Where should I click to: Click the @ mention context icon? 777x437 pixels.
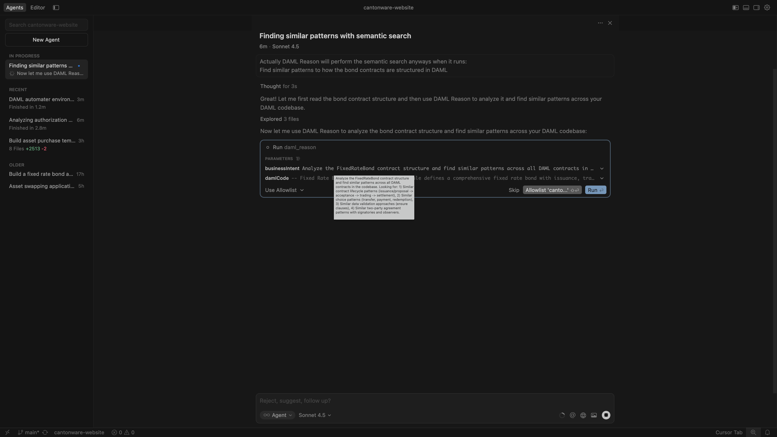[x=572, y=415]
